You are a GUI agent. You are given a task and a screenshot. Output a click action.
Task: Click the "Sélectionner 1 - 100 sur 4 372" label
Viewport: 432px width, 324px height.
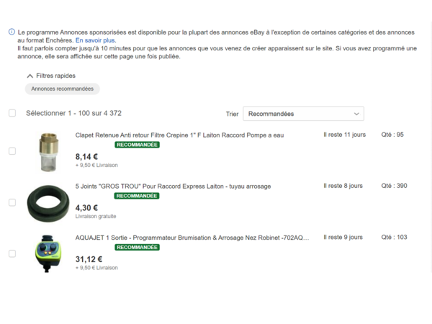pos(73,113)
